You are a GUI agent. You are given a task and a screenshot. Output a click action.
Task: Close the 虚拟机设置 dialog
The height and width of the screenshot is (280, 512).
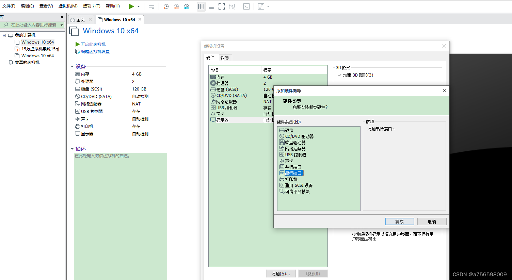pos(444,46)
